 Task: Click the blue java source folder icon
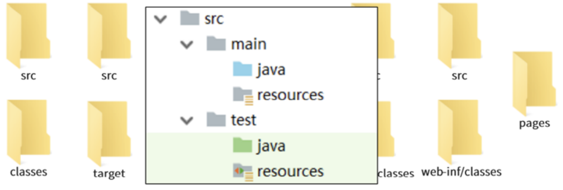pos(242,69)
